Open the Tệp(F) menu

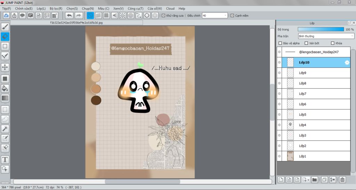6,8
